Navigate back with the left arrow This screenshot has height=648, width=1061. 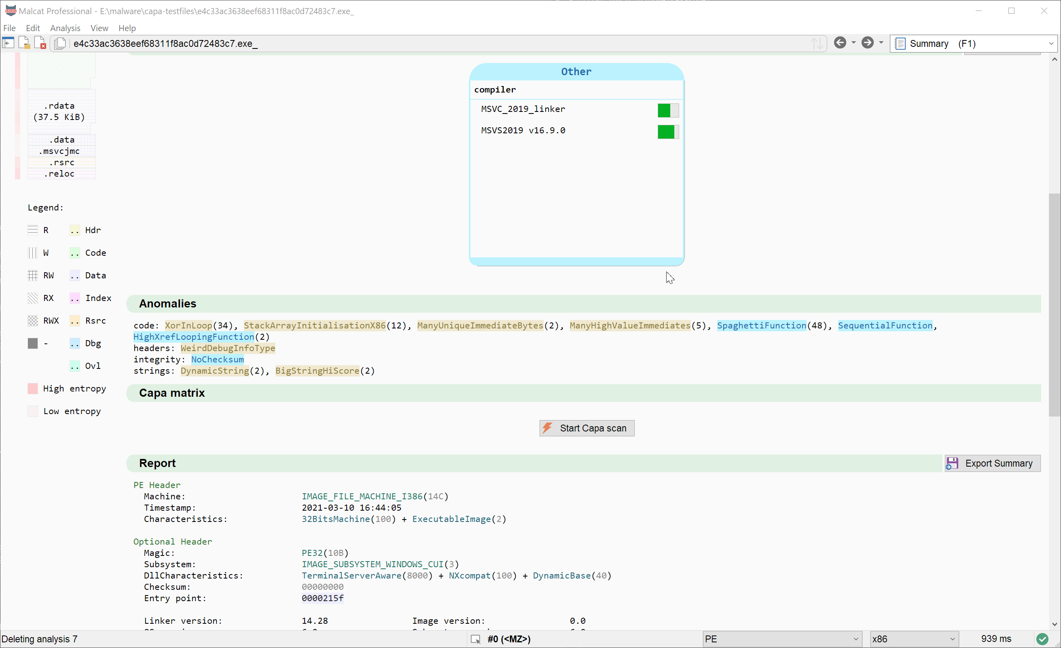[840, 43]
